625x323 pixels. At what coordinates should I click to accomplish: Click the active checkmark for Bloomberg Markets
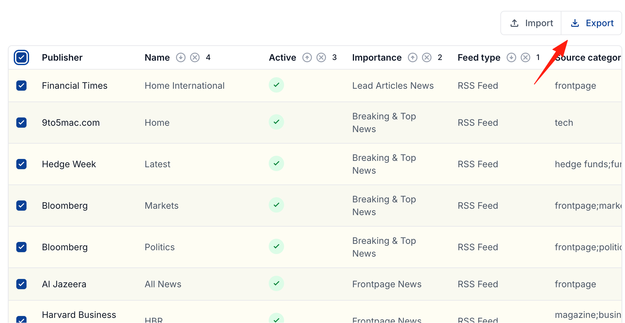point(276,205)
